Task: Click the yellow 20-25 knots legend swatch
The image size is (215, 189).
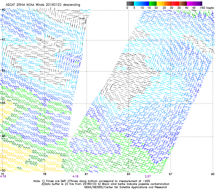Action: 160,3
